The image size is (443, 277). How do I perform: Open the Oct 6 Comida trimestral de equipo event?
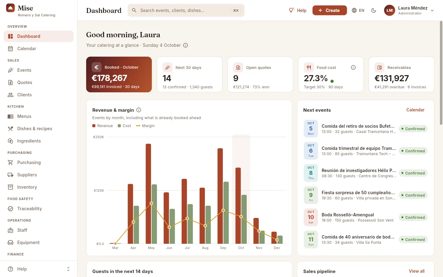(365, 151)
